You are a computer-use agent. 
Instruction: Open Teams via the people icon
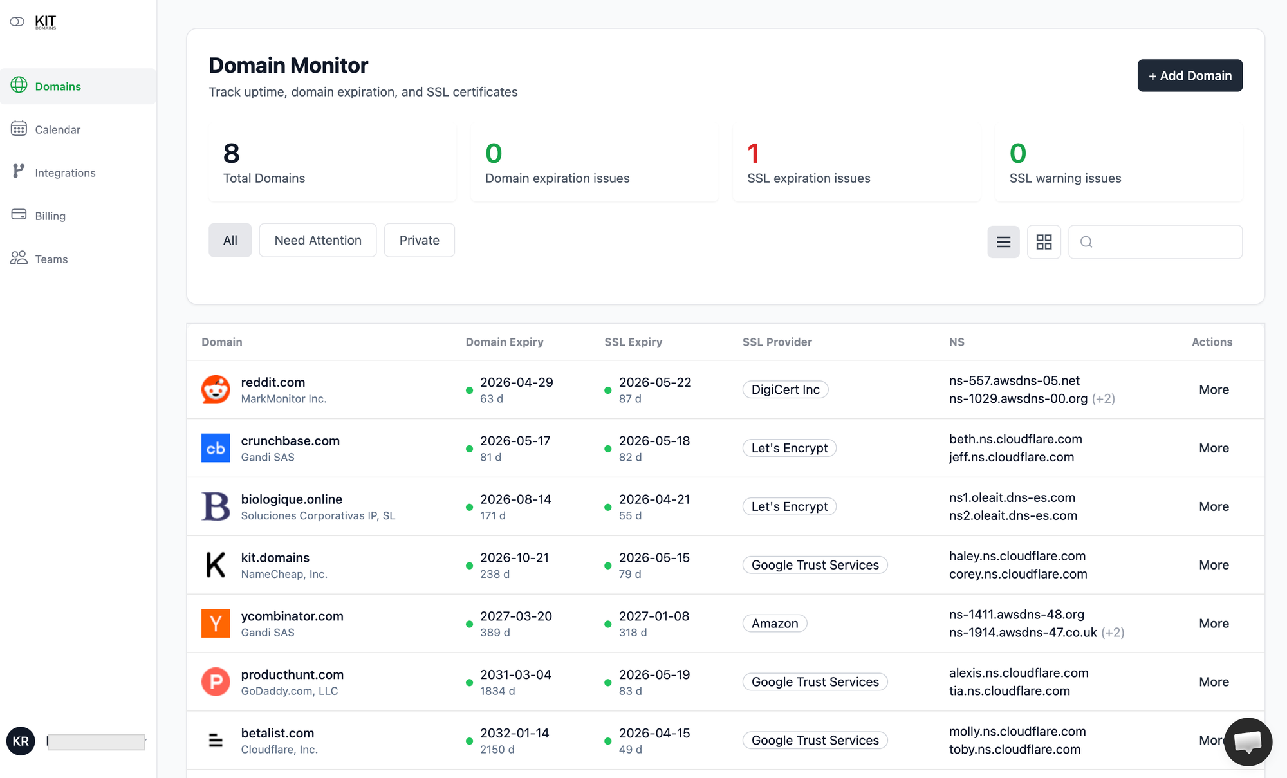tap(19, 258)
